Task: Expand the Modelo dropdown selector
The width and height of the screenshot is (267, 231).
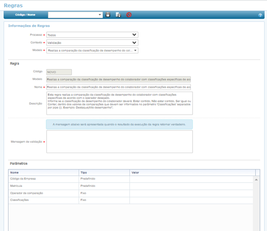Action: [x=92, y=50]
